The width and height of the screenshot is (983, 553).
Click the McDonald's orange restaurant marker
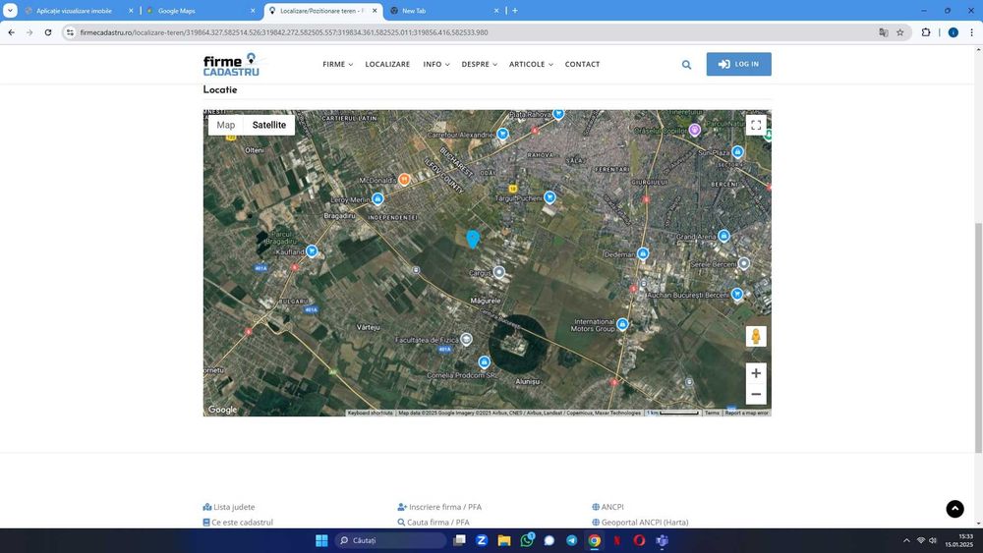404,180
